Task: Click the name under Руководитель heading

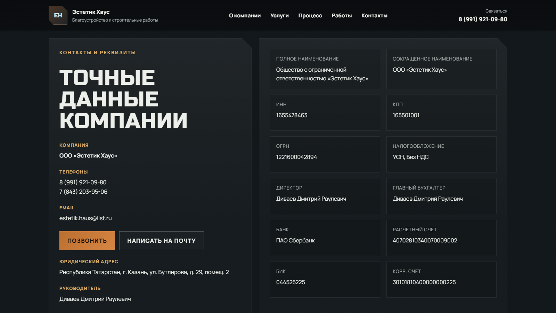Action: pyautogui.click(x=95, y=299)
